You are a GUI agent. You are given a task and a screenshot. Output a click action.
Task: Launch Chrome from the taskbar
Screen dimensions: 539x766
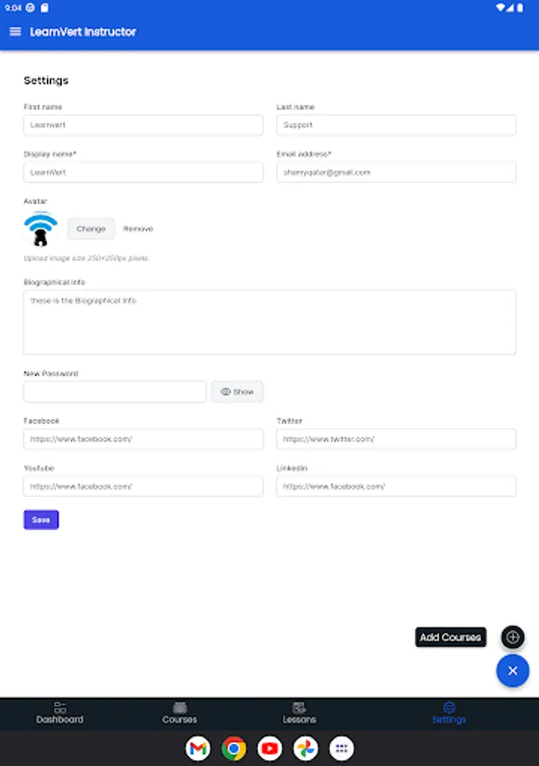tap(233, 748)
